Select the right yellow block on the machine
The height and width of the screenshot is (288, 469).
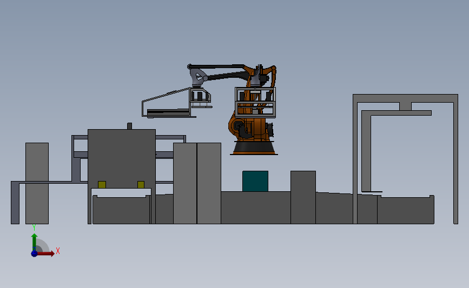tap(141, 185)
